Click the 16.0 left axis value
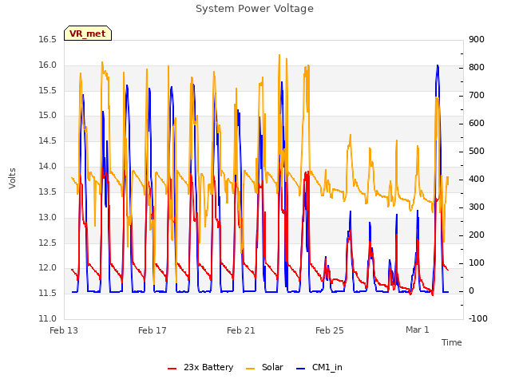The image size is (511, 383). (48, 65)
